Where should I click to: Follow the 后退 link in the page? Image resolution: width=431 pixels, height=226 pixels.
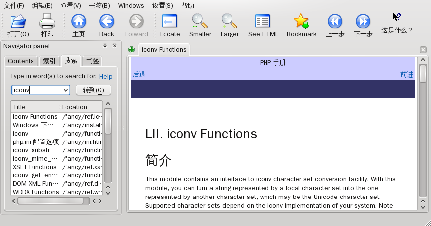coord(139,75)
